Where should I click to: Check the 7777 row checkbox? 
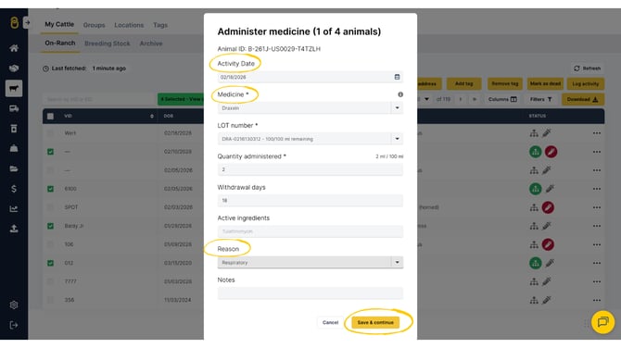(50, 281)
